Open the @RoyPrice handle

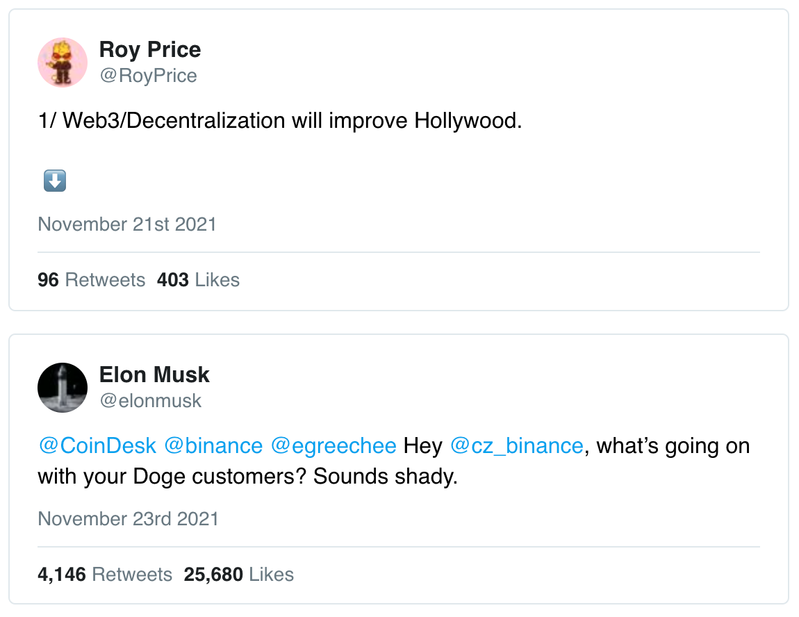[148, 76]
